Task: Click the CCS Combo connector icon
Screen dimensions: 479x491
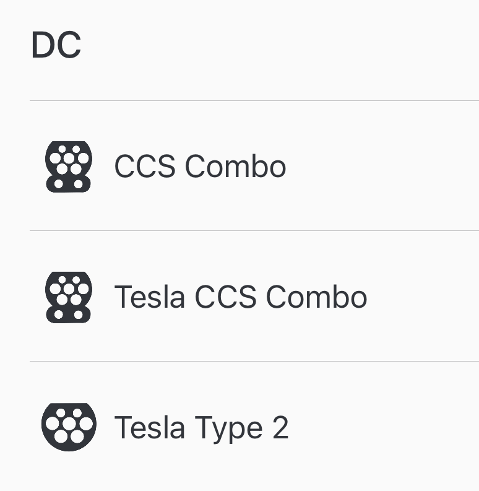Action: 69,167
